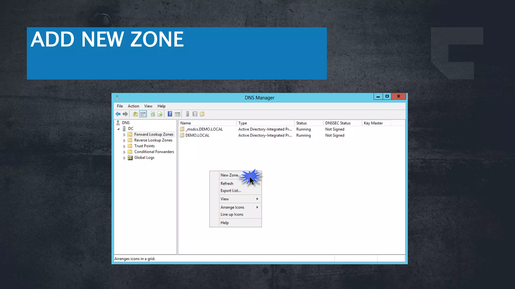This screenshot has height=289, width=515.
Task: Choose Export List... from context menu
Action: 236,191
